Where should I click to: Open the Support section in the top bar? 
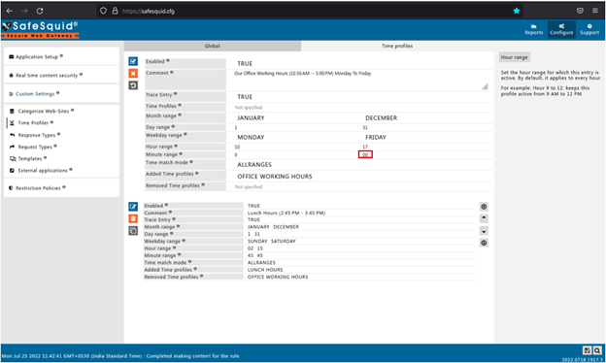pos(589,30)
